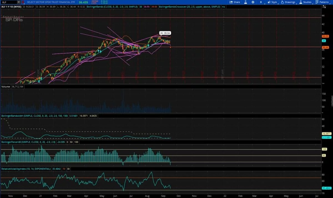Click the 36.44 last price tag
The height and width of the screenshot is (198, 333).
click(x=325, y=48)
